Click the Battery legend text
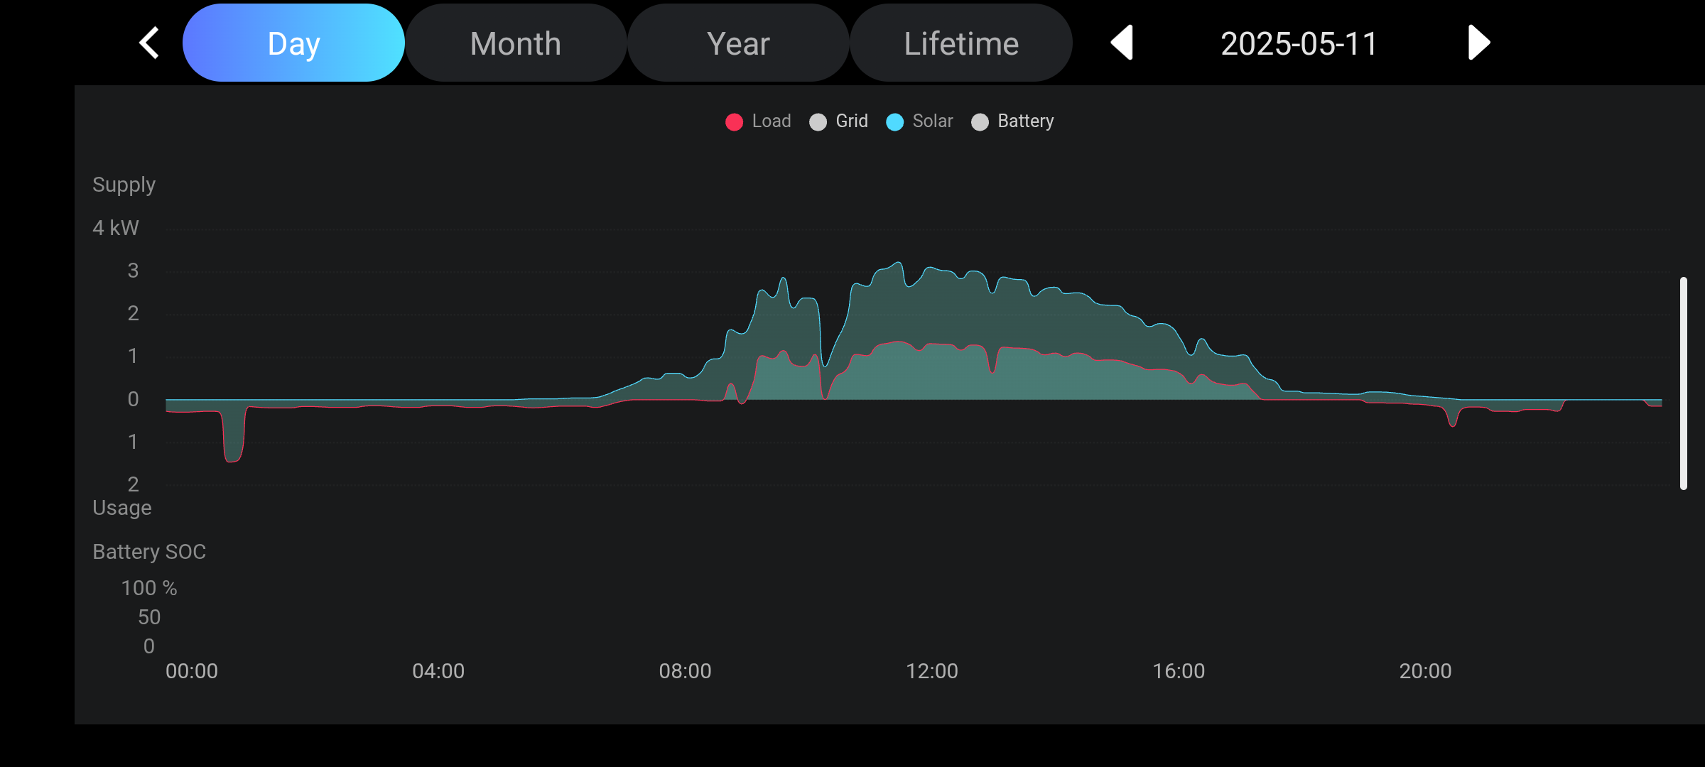 tap(1025, 121)
